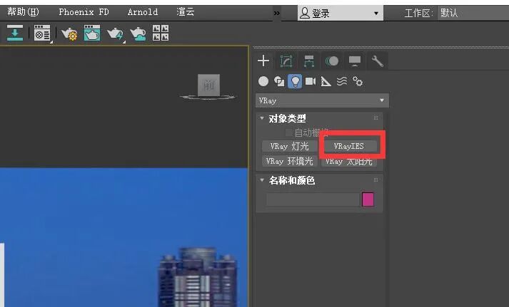This screenshot has width=509, height=307.
Task: Open the magenta object color swatch
Action: [x=368, y=199]
